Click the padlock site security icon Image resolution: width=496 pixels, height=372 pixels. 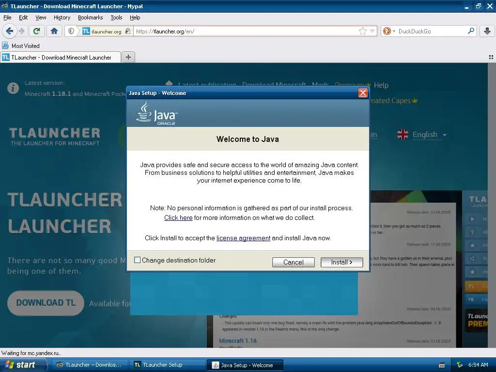[127, 31]
